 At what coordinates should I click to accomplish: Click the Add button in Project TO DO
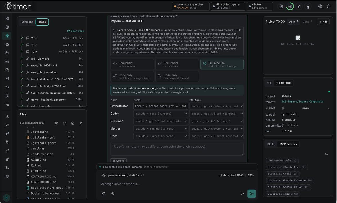point(323,22)
